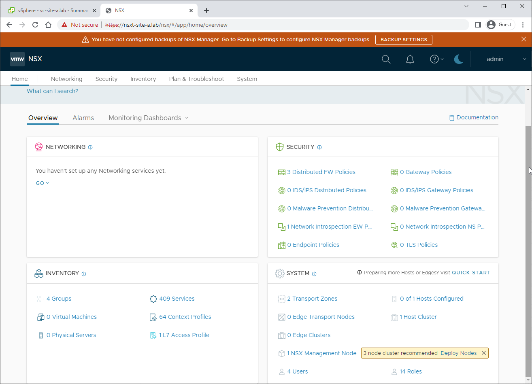Dismiss the 3 node cluster recommended tip
532x384 pixels.
[483, 353]
